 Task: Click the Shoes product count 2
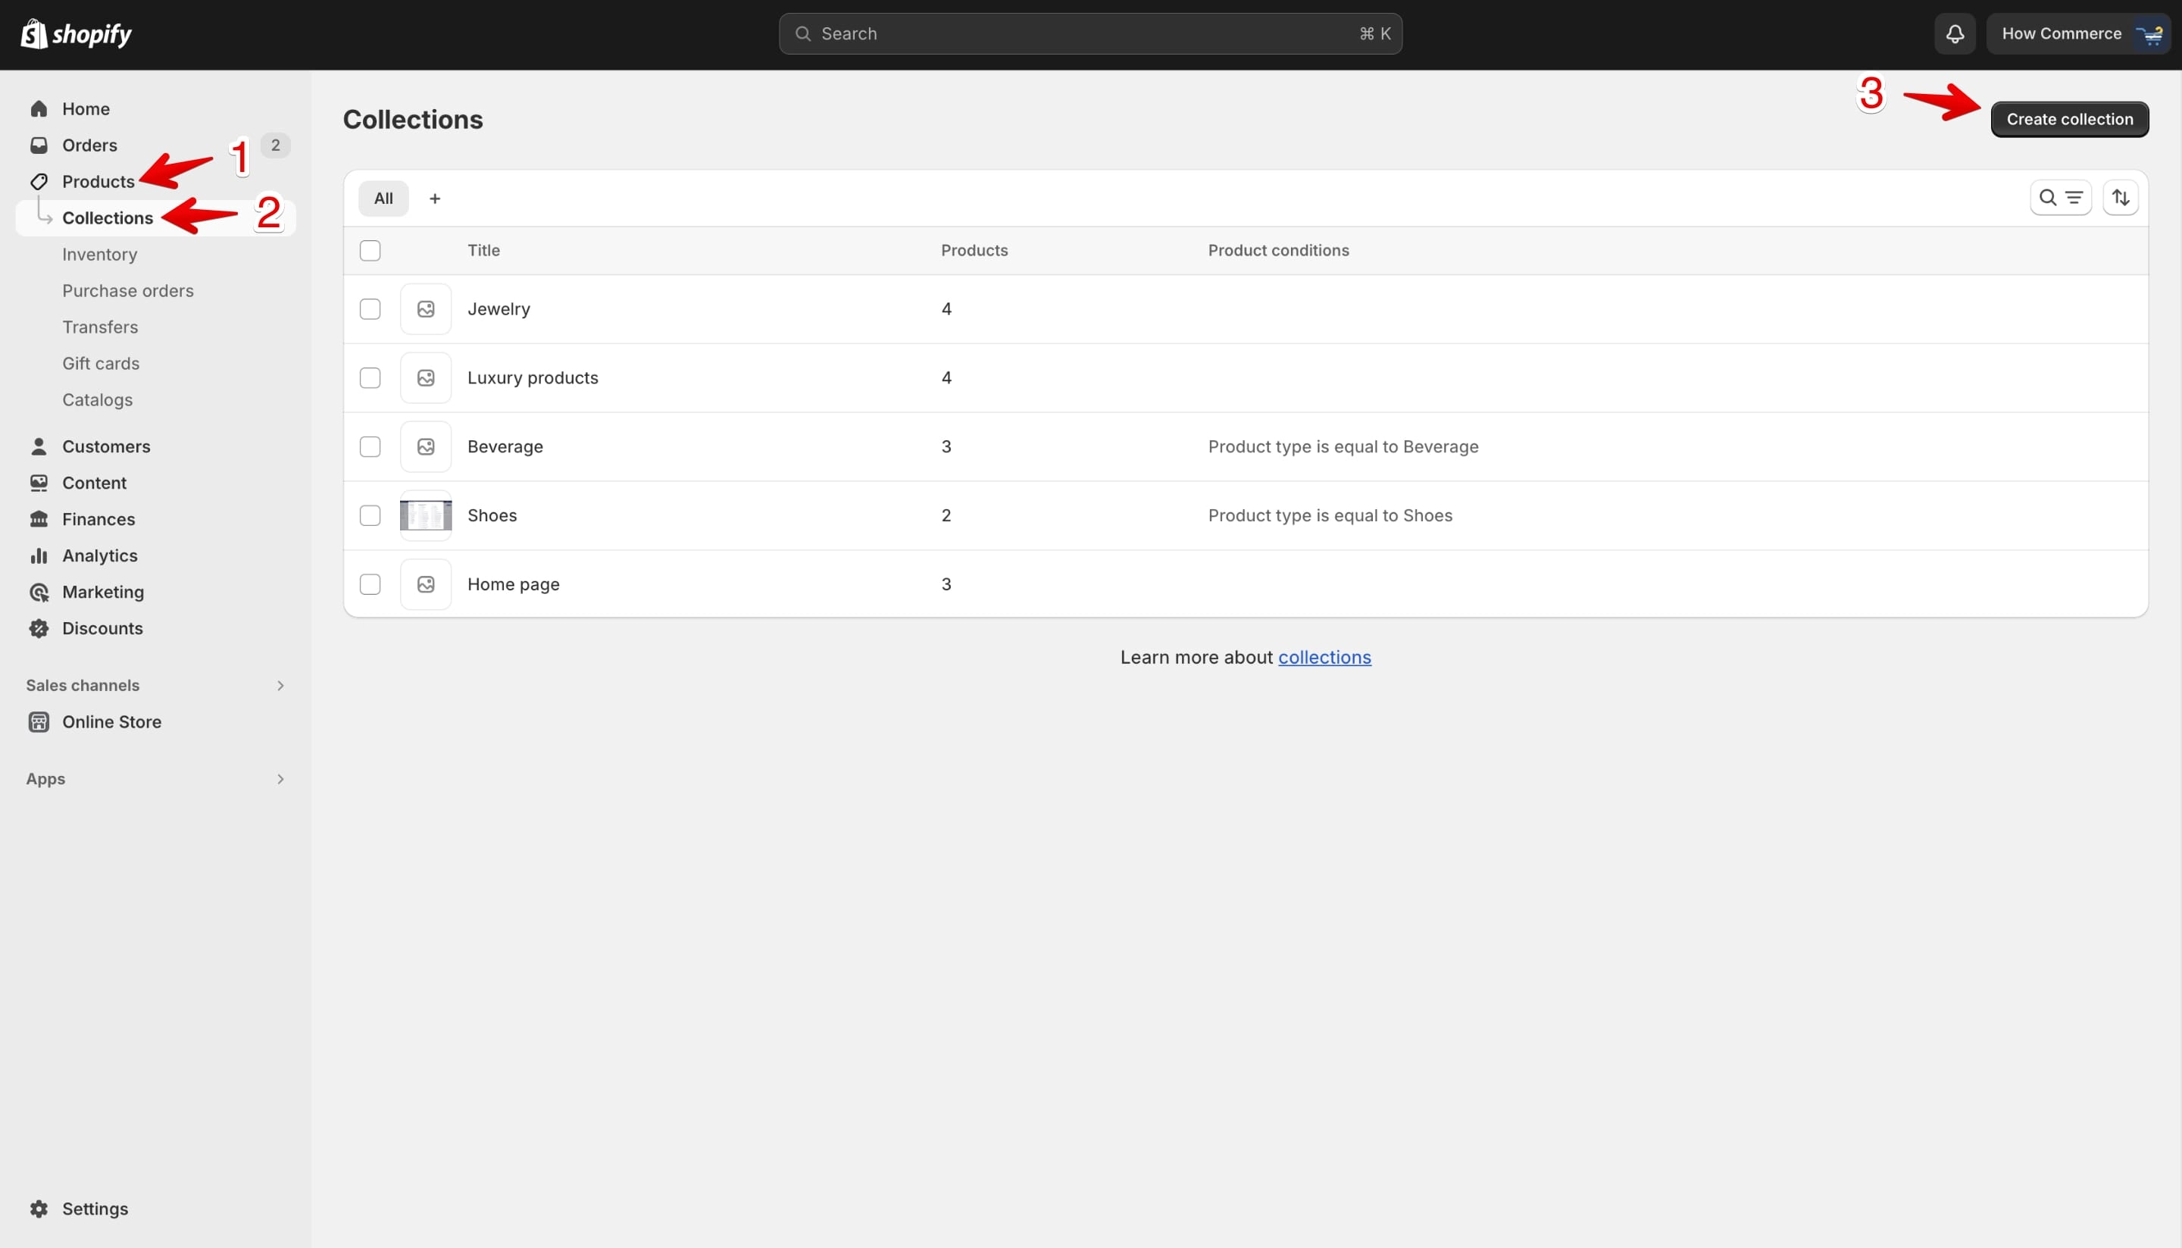point(946,515)
